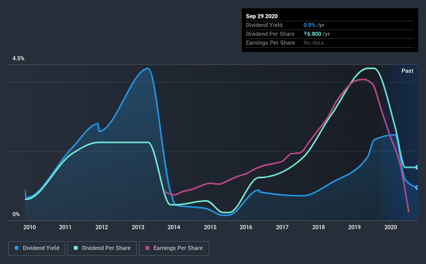426x264 pixels.
Task: Click the 0% y-axis label
Action: pos(16,215)
